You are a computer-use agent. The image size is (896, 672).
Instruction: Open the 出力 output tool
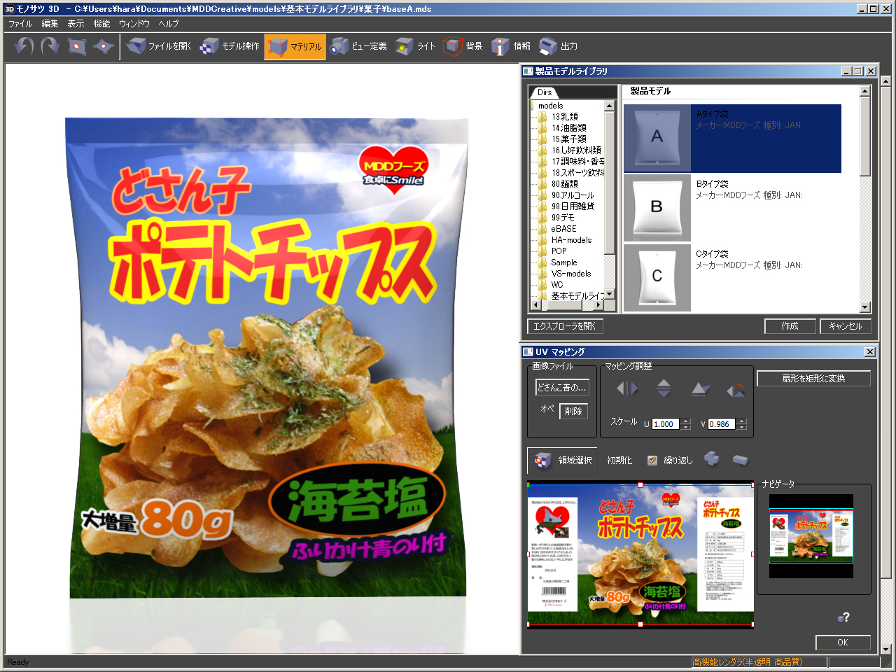(559, 46)
